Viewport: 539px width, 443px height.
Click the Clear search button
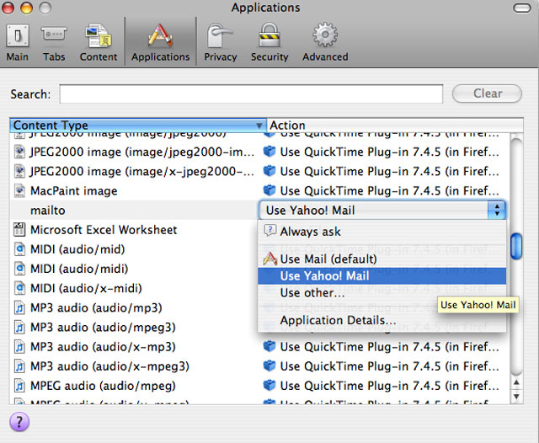point(487,93)
